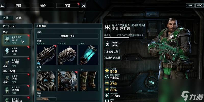Open the 技能树 skill tree button
Viewport: 204px width, 102px height.
click(x=68, y=36)
